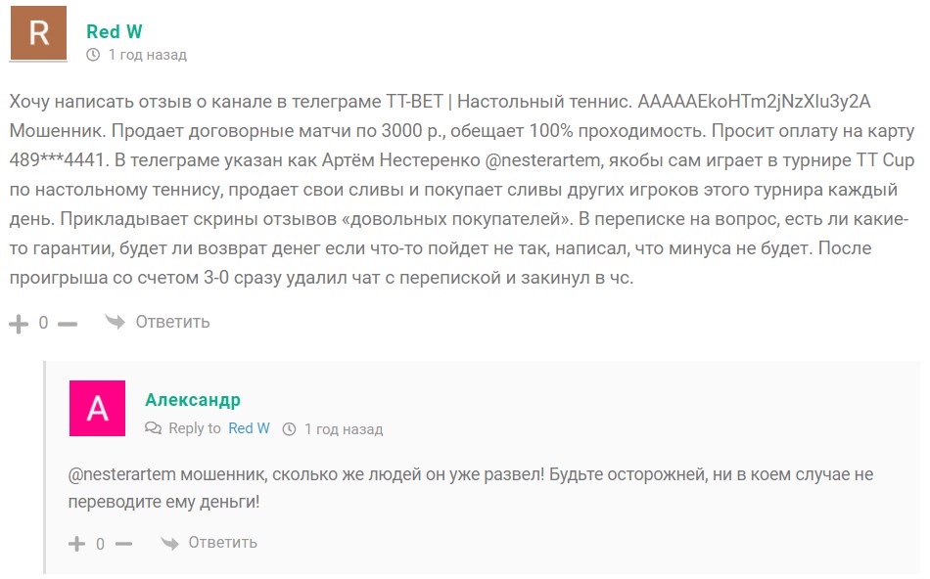Downvote Александр's reply with minus icon
Screen dimensions: 930x579
pyautogui.click(x=124, y=544)
